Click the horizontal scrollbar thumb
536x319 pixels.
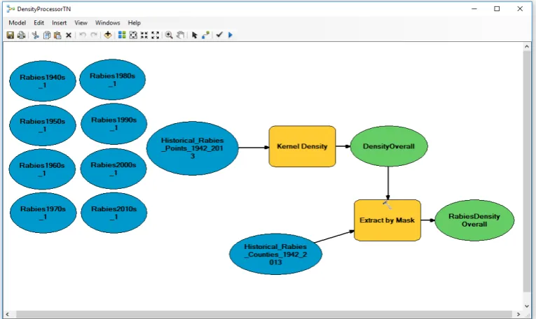[263, 314]
